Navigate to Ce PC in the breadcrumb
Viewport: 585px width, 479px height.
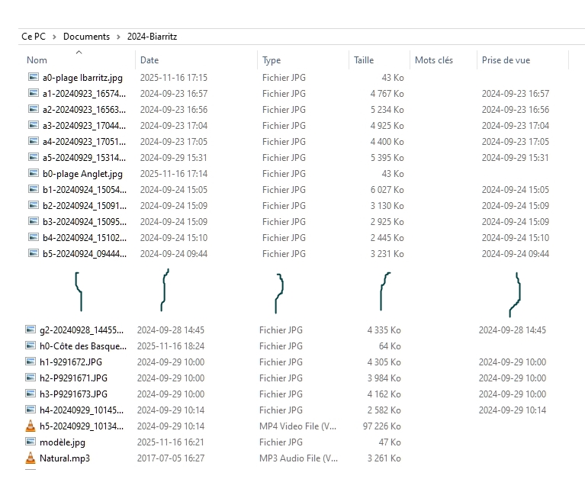pyautogui.click(x=33, y=37)
